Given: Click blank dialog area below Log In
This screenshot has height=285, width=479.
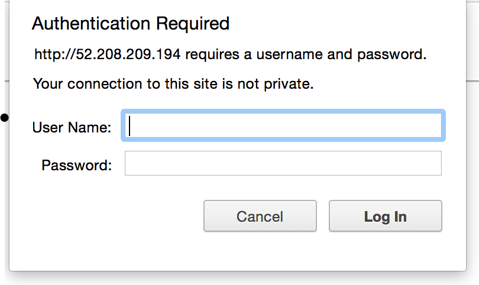Looking at the screenshot, I should tap(385, 251).
